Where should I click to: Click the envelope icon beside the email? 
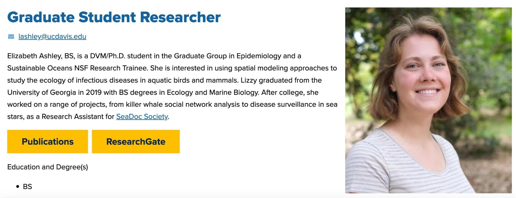click(11, 37)
